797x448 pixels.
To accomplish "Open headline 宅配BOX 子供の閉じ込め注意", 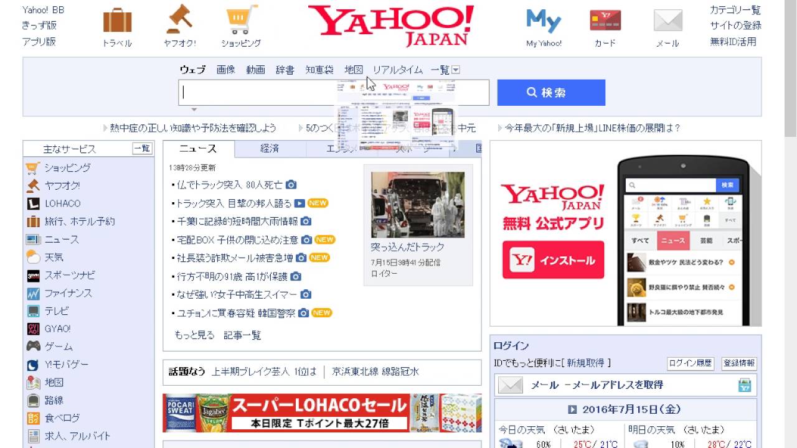I will (237, 240).
